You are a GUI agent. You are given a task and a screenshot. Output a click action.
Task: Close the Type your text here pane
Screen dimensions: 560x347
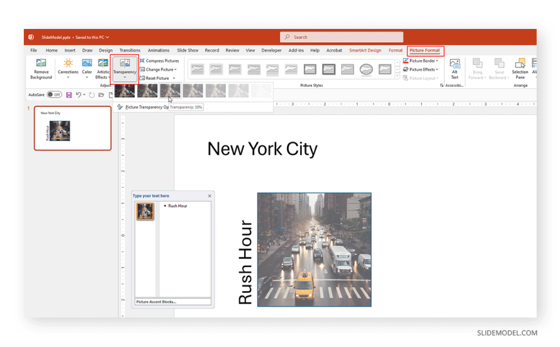point(209,196)
